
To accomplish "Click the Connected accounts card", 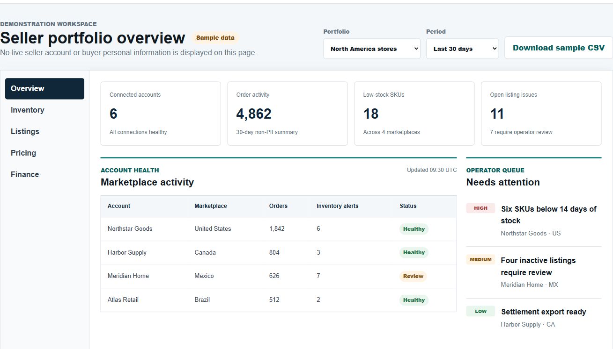I will pos(161,114).
